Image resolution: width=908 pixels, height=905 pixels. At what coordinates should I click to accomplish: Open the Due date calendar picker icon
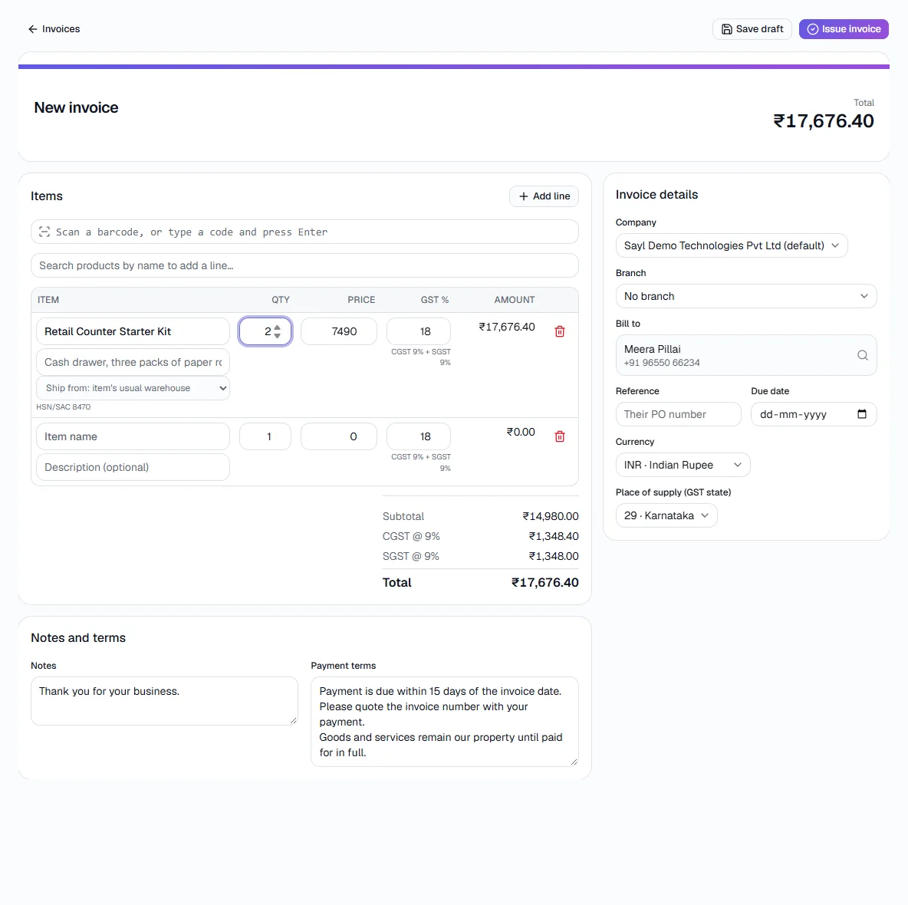(862, 414)
